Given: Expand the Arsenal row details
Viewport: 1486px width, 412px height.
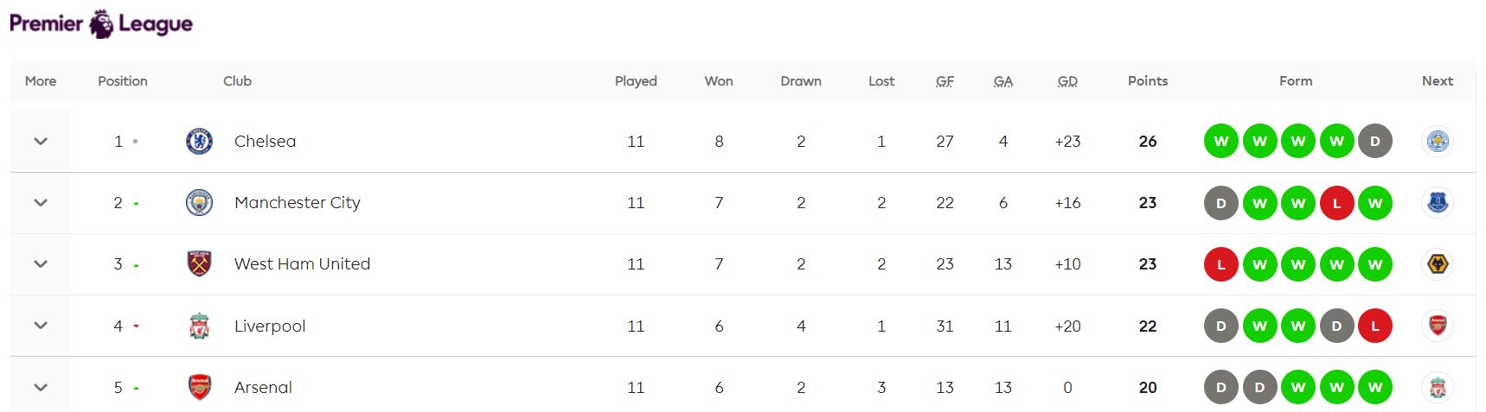Looking at the screenshot, I should coord(41,387).
